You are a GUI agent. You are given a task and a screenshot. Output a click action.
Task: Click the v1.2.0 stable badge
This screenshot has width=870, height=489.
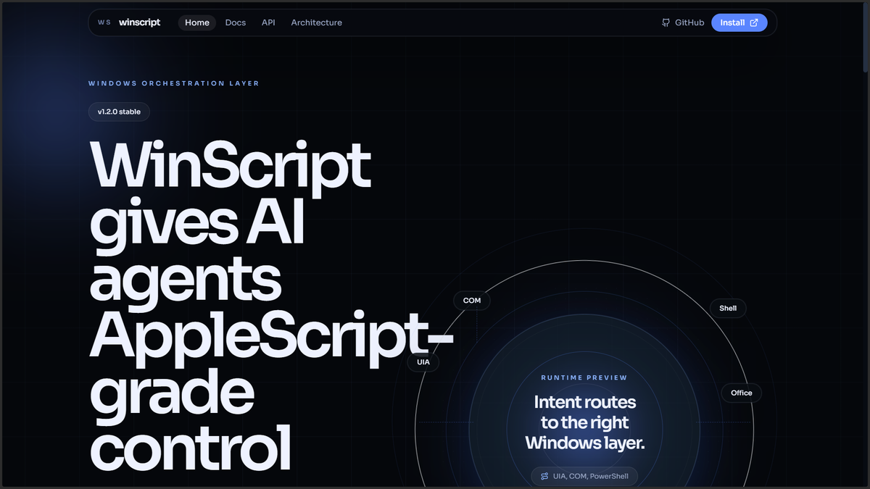click(119, 112)
